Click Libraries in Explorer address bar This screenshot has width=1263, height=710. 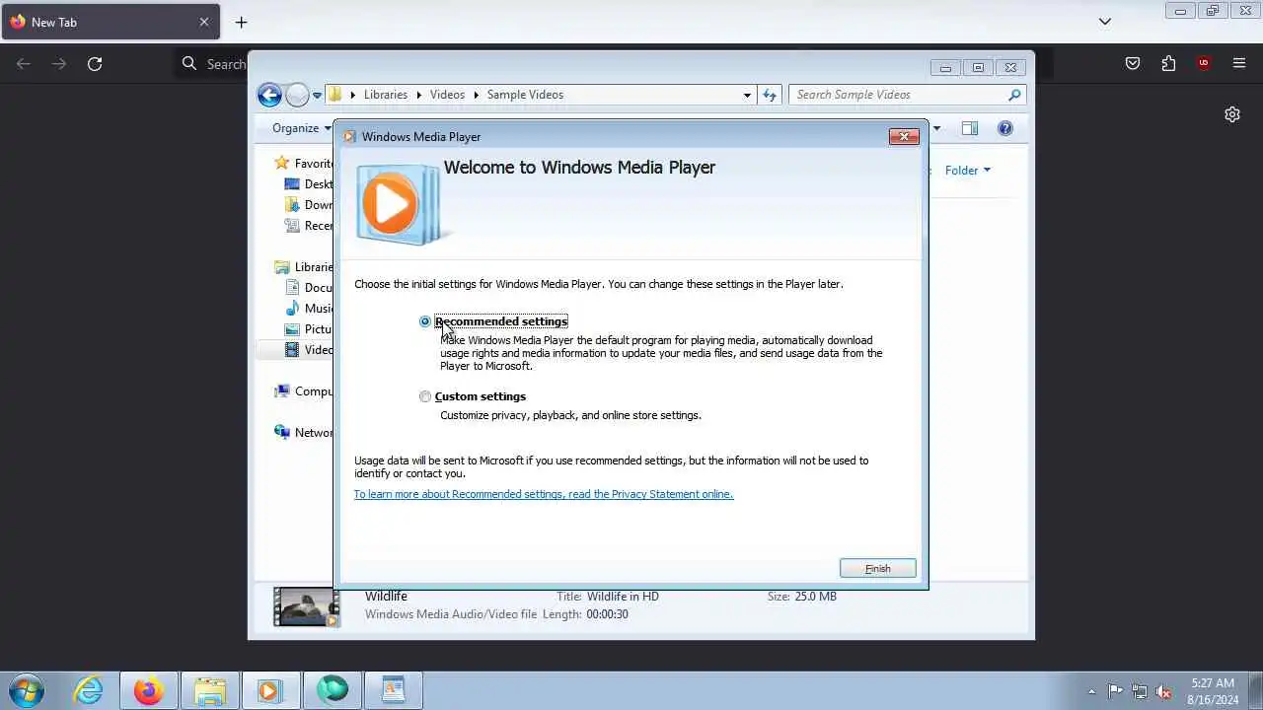coord(385,95)
